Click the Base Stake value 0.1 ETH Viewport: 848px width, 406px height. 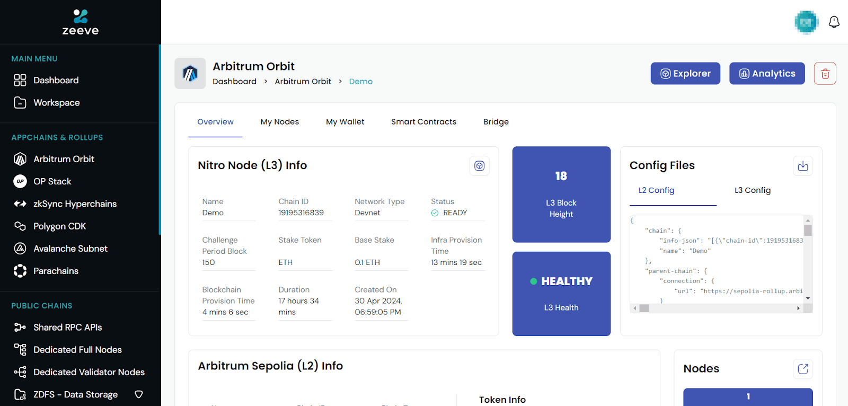[x=367, y=262]
